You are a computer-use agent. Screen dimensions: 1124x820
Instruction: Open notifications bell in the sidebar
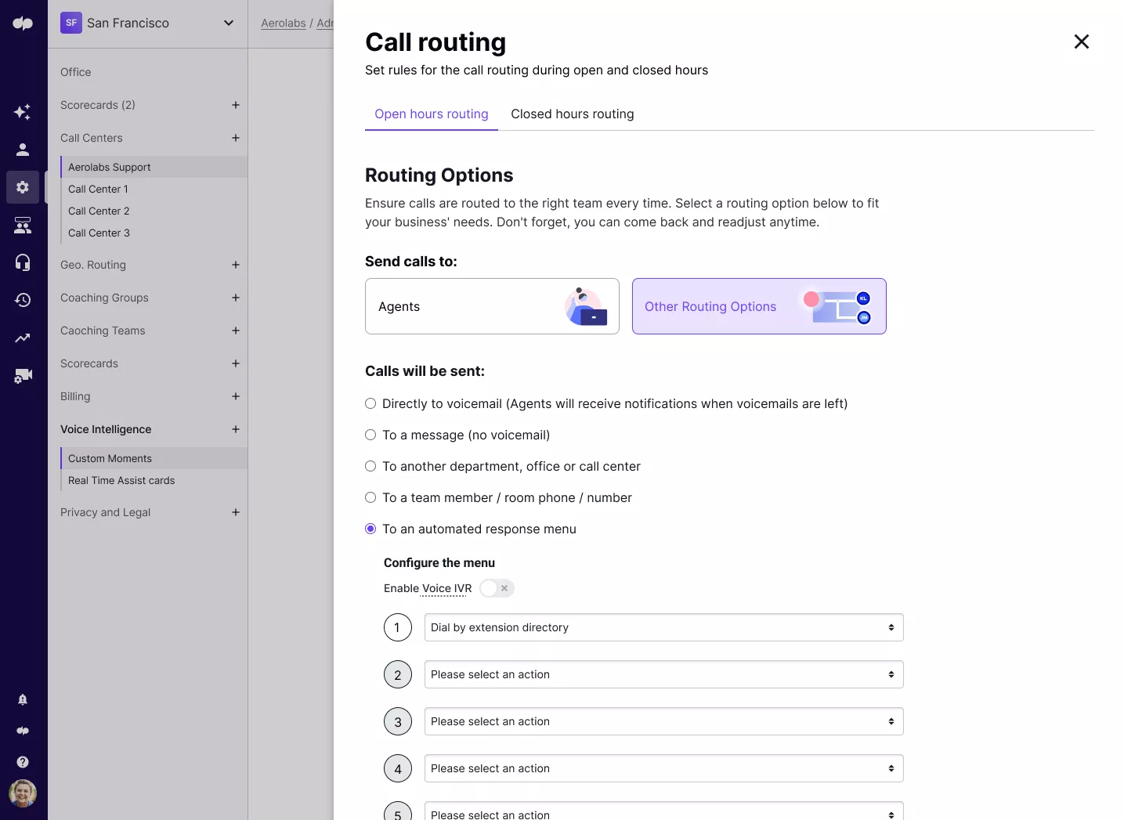point(23,699)
